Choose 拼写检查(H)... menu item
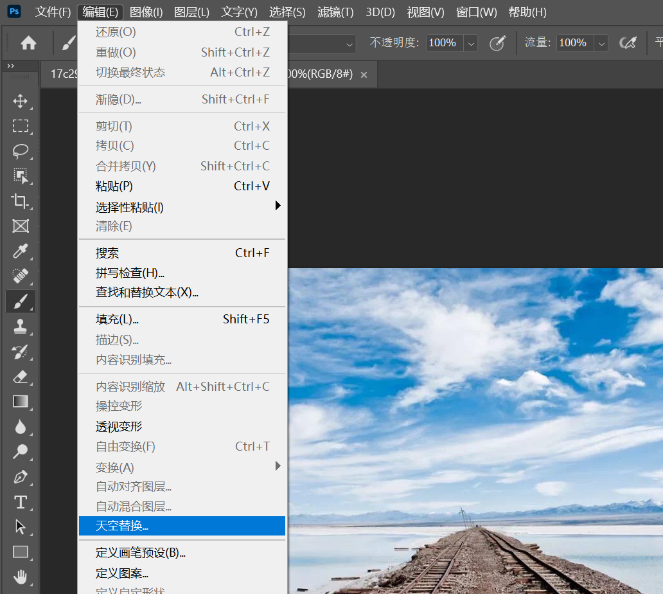663x594 pixels. tap(182, 273)
